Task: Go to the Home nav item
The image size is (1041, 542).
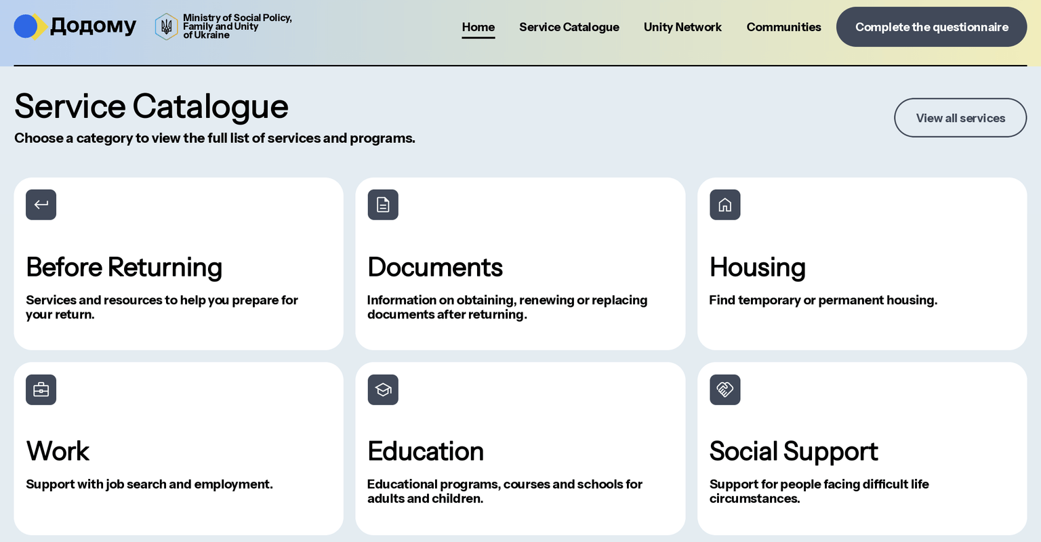Action: click(x=478, y=27)
